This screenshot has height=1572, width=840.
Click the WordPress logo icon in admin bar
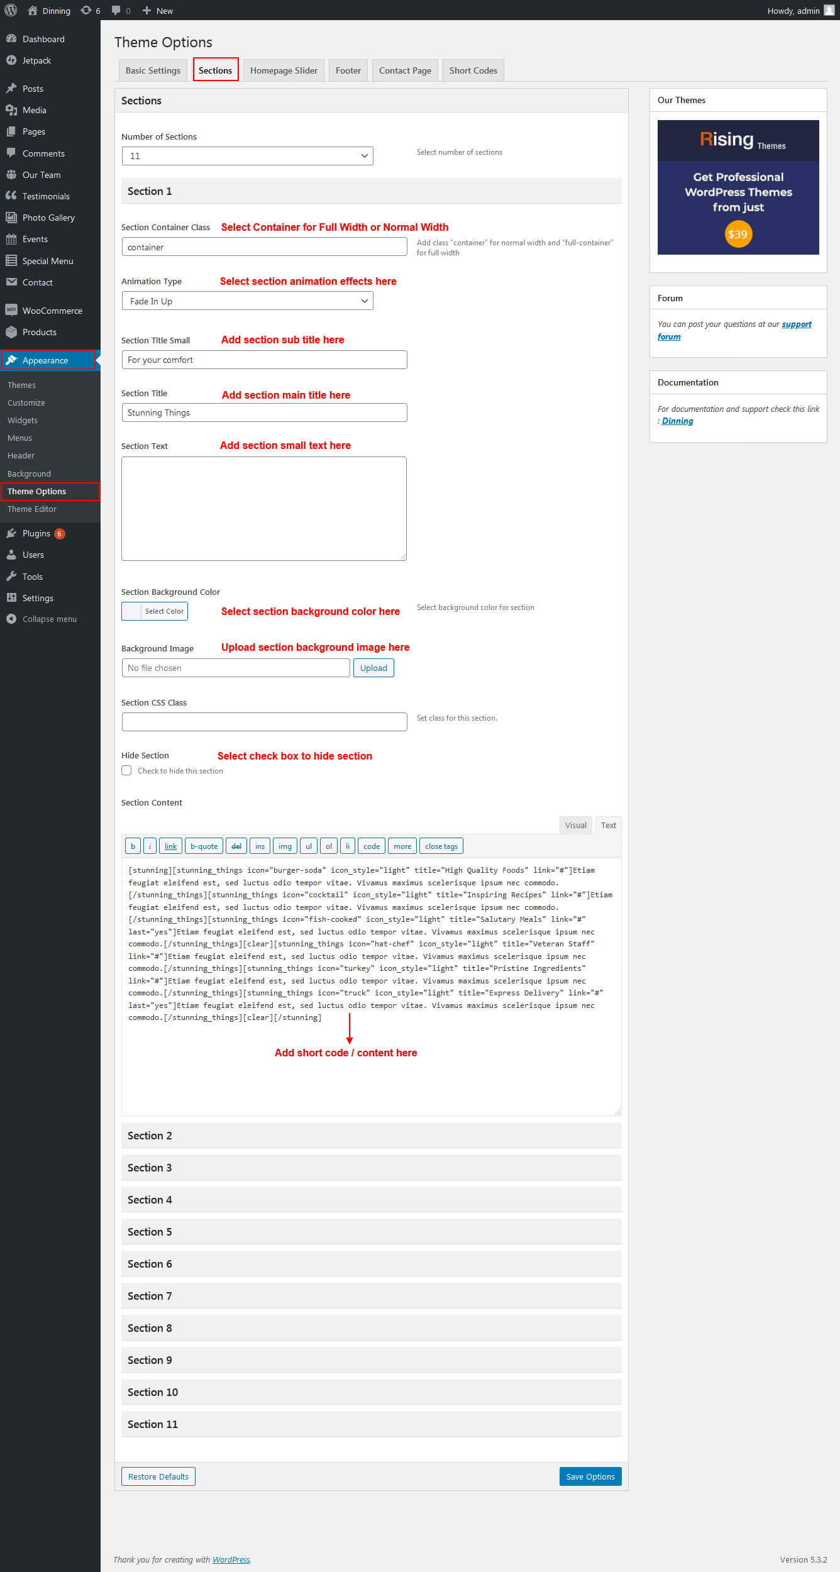[11, 10]
